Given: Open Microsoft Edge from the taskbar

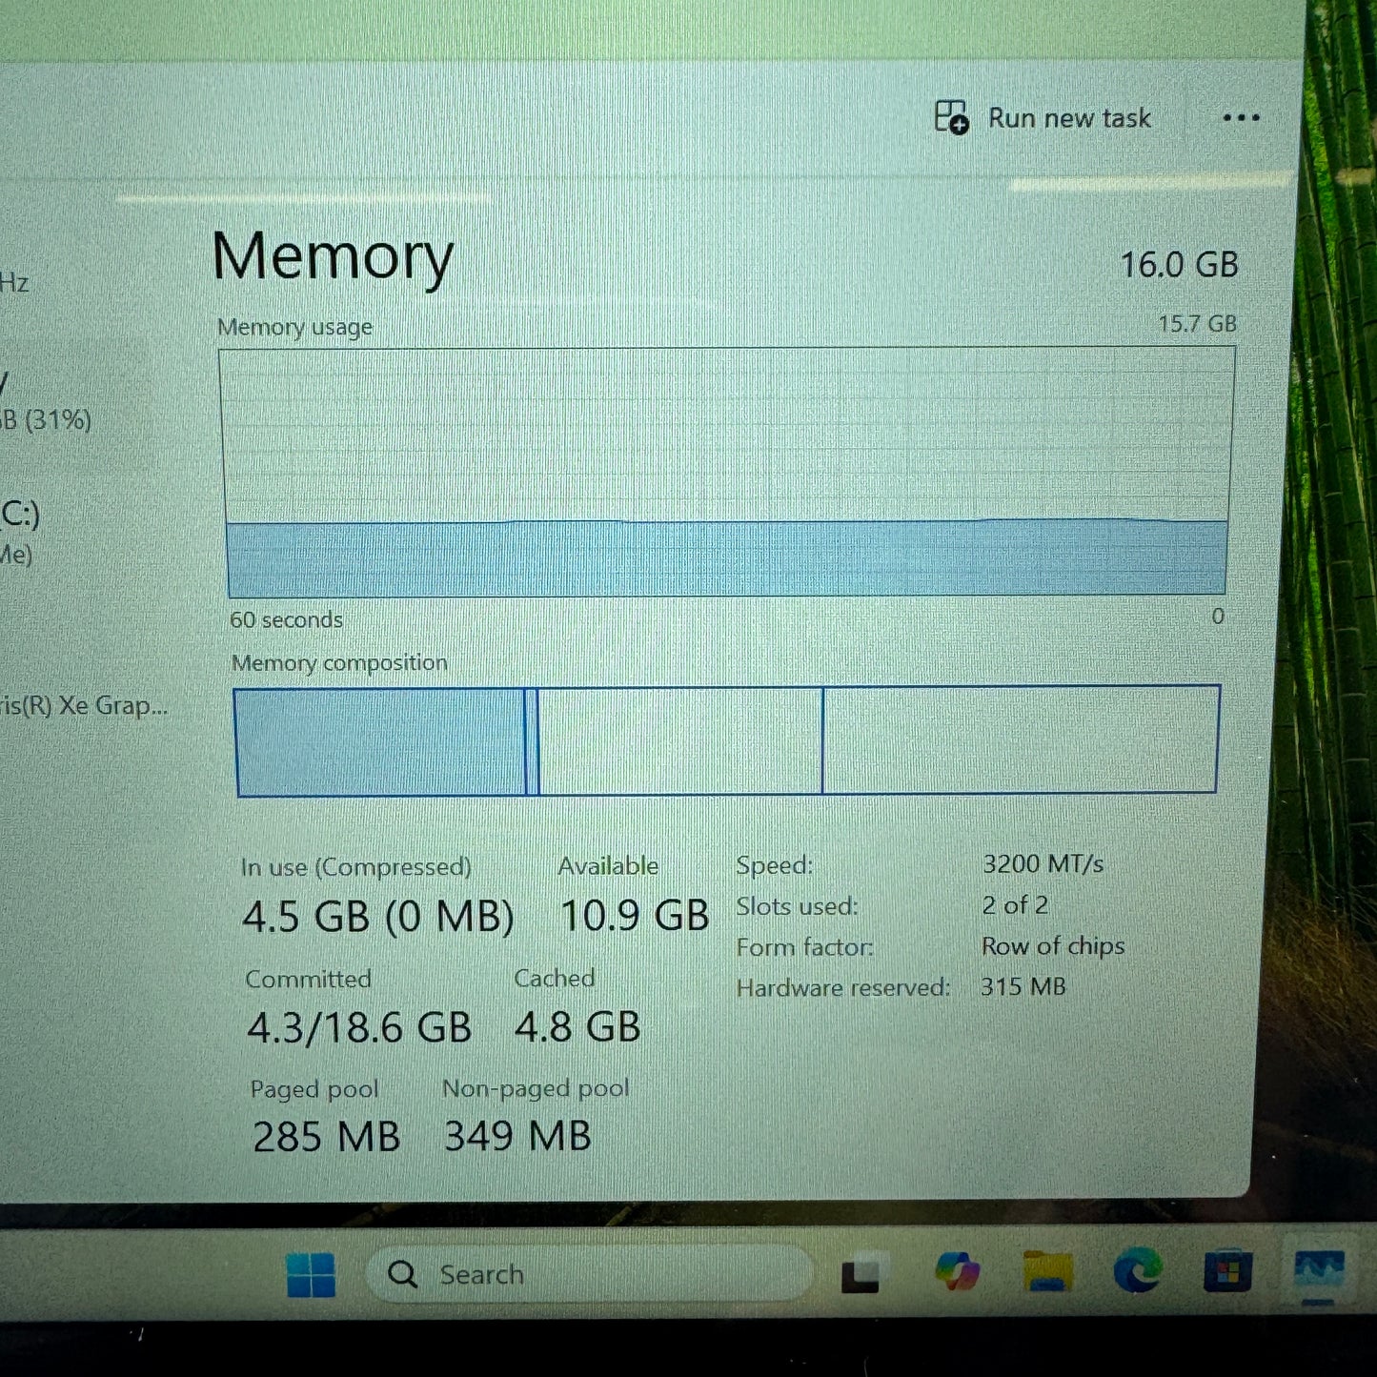Looking at the screenshot, I should tap(1138, 1270).
